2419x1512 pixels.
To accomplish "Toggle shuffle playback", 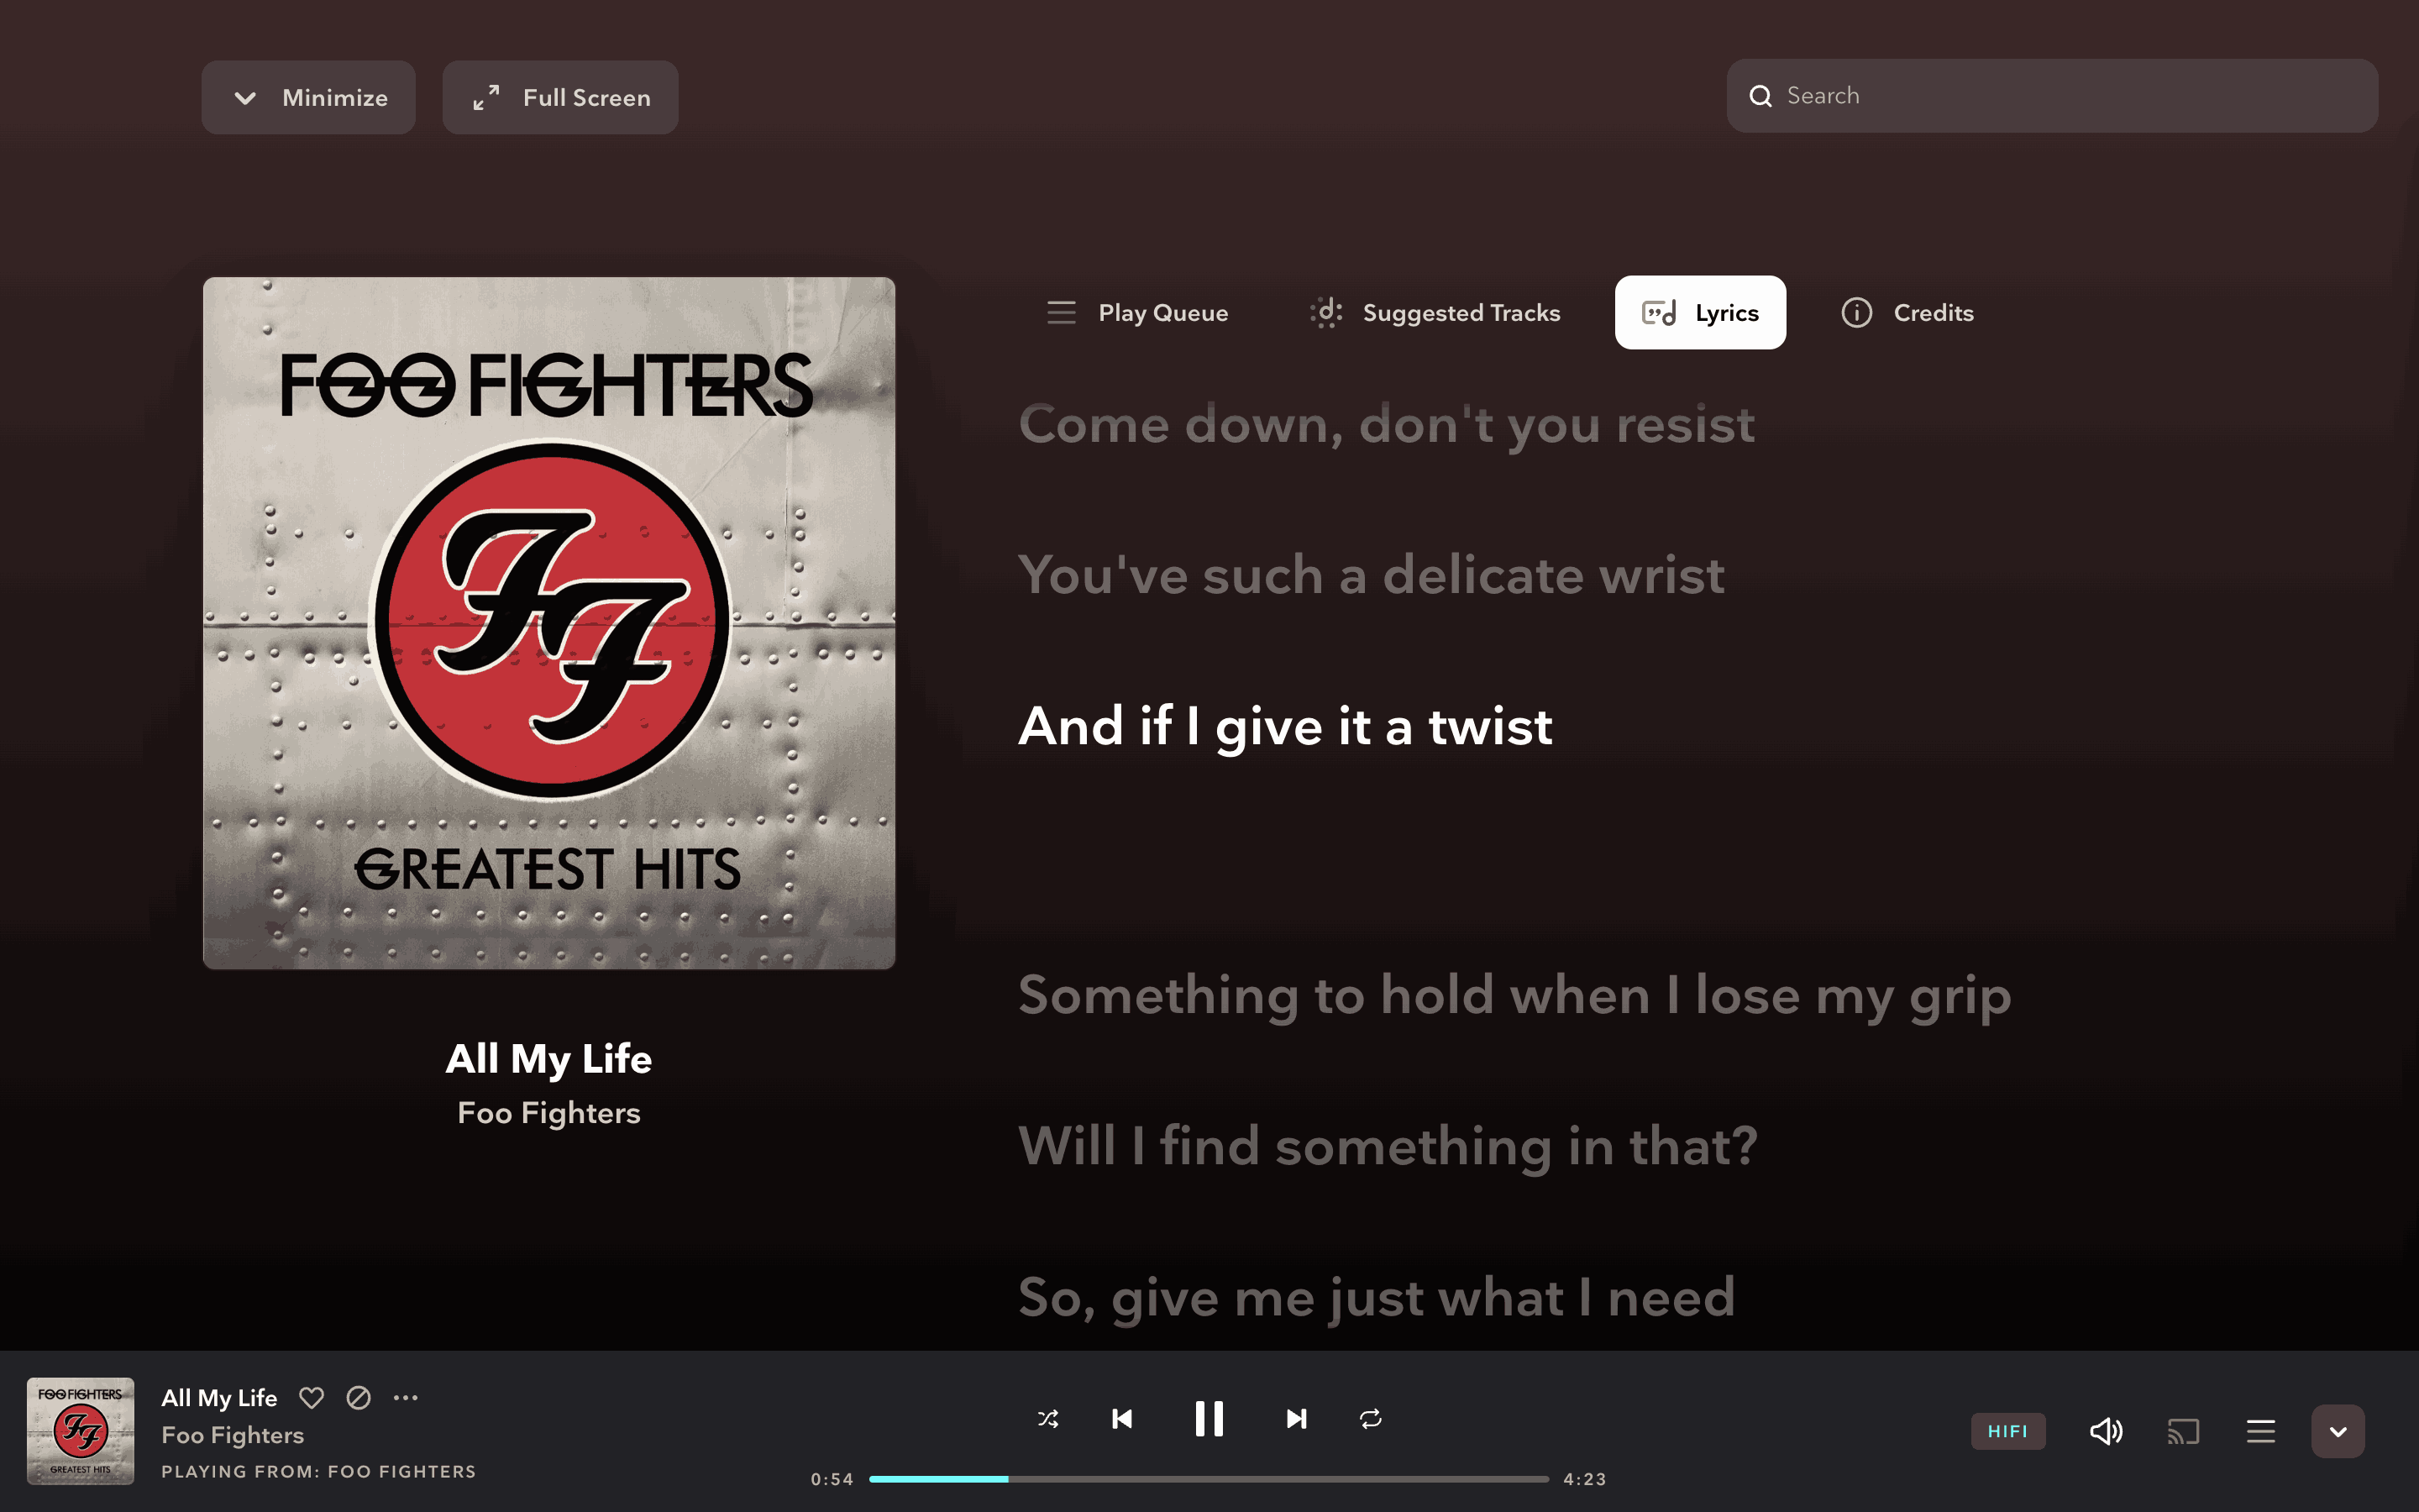I will click(1047, 1419).
